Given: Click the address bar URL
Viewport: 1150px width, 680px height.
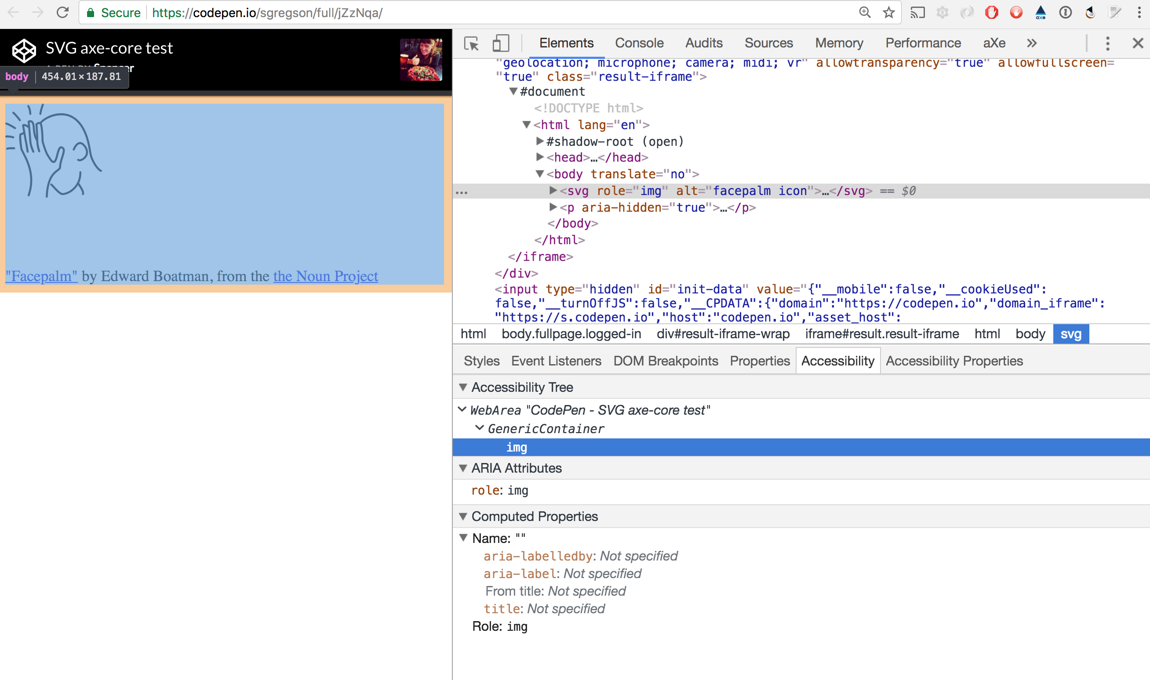Looking at the screenshot, I should [x=267, y=13].
